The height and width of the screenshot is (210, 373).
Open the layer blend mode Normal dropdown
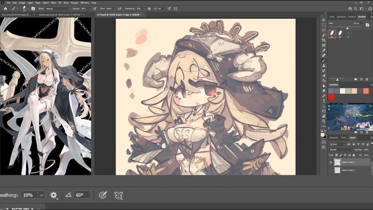(341, 150)
